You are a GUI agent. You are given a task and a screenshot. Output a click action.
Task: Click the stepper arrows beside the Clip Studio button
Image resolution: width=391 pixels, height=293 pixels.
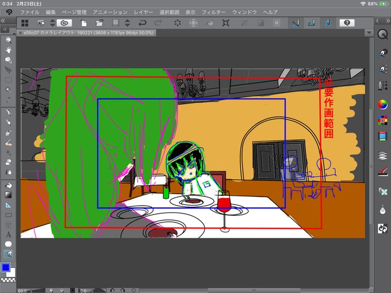click(x=52, y=23)
